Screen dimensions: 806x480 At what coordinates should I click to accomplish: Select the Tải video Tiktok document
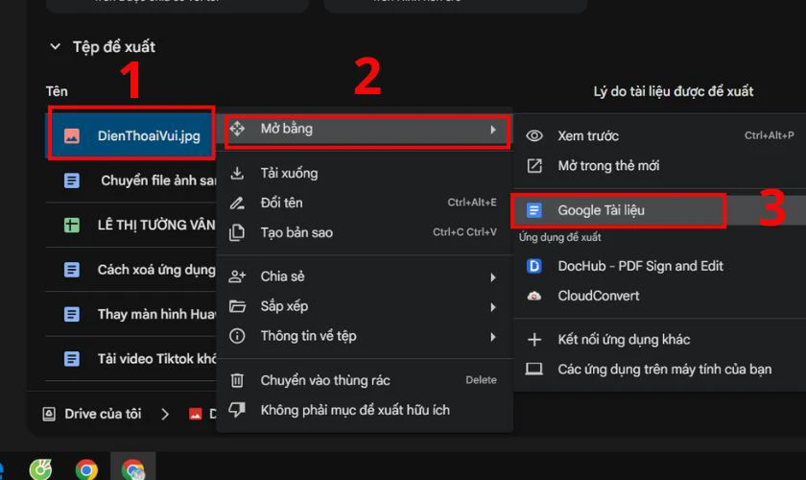(x=131, y=359)
